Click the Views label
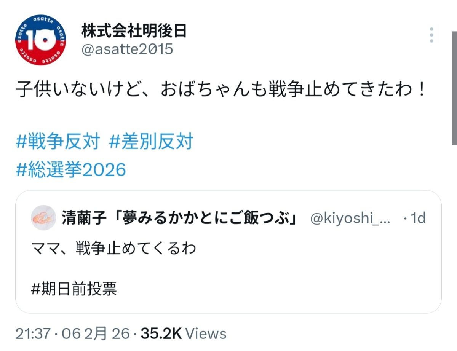Image resolution: width=457 pixels, height=351 pixels. click(206, 334)
